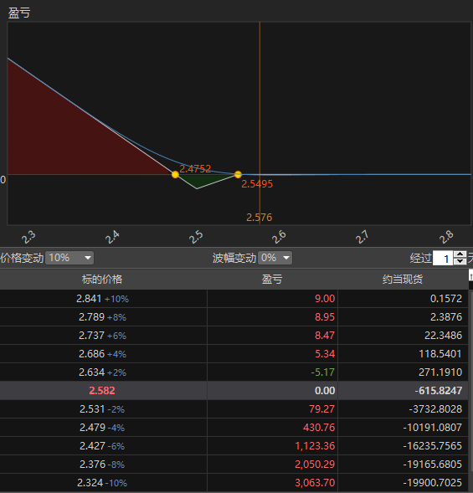Increase days elapsed with up stepper arrow
The width and height of the screenshot is (473, 493).
[x=460, y=254]
